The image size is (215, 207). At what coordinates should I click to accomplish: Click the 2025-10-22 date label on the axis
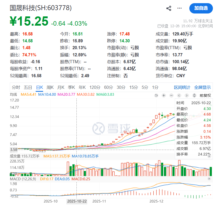tap(76, 201)
